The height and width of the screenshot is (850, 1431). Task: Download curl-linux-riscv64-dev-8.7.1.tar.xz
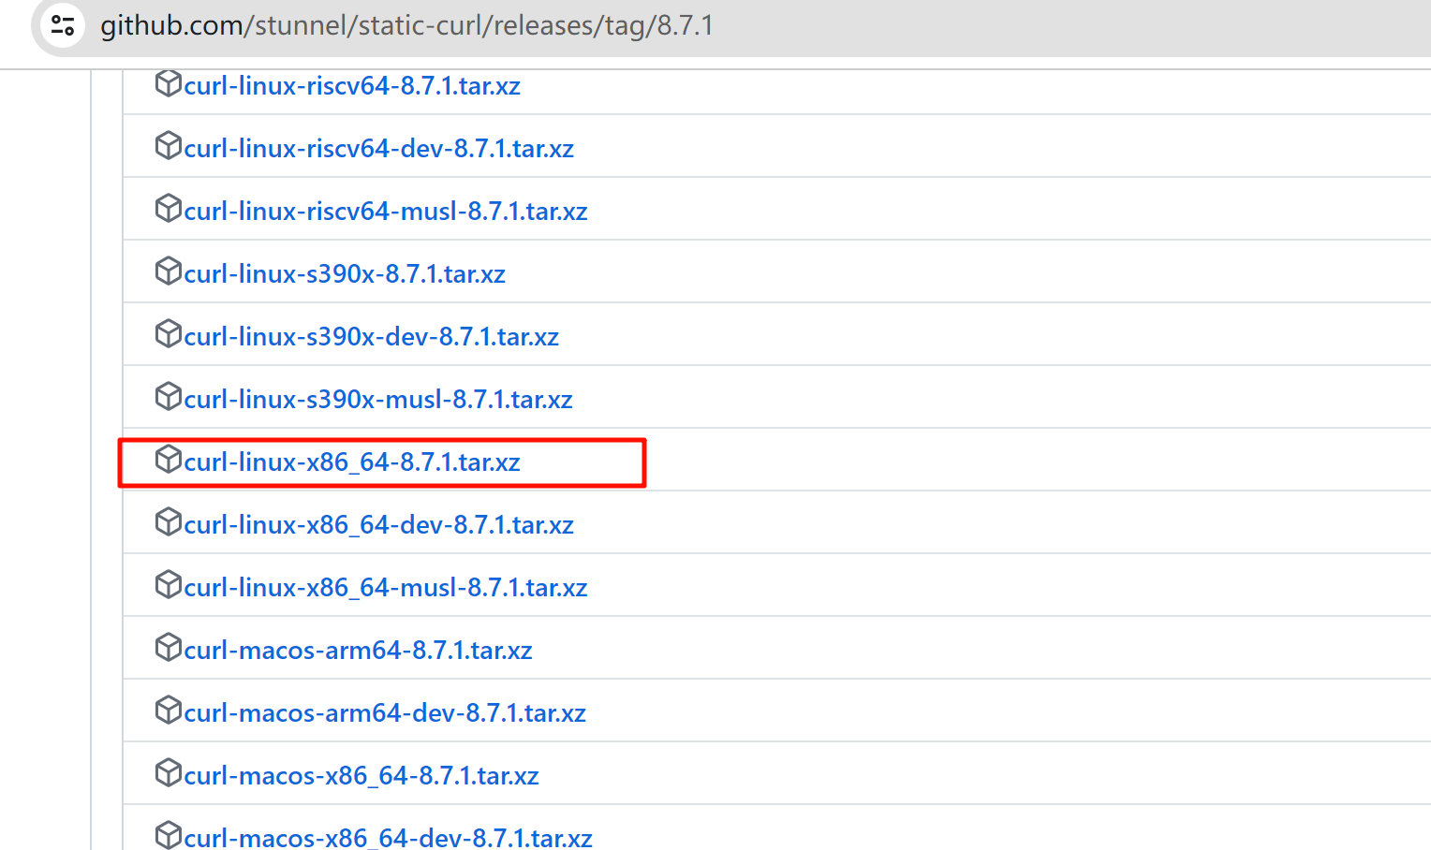[x=378, y=149]
